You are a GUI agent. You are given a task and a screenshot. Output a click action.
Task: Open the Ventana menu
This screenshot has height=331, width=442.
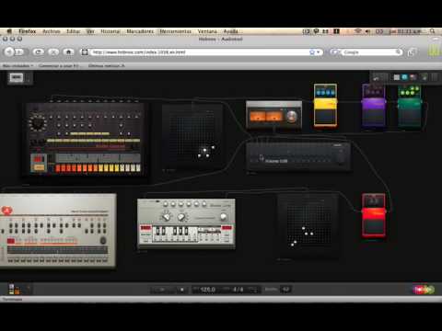pos(207,31)
